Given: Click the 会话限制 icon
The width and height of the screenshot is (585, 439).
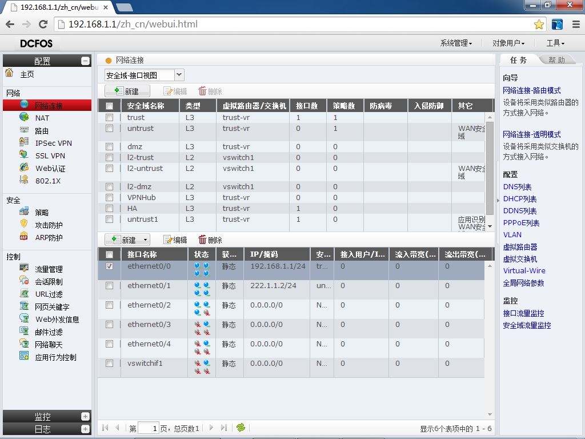Looking at the screenshot, I should pyautogui.click(x=24, y=281).
